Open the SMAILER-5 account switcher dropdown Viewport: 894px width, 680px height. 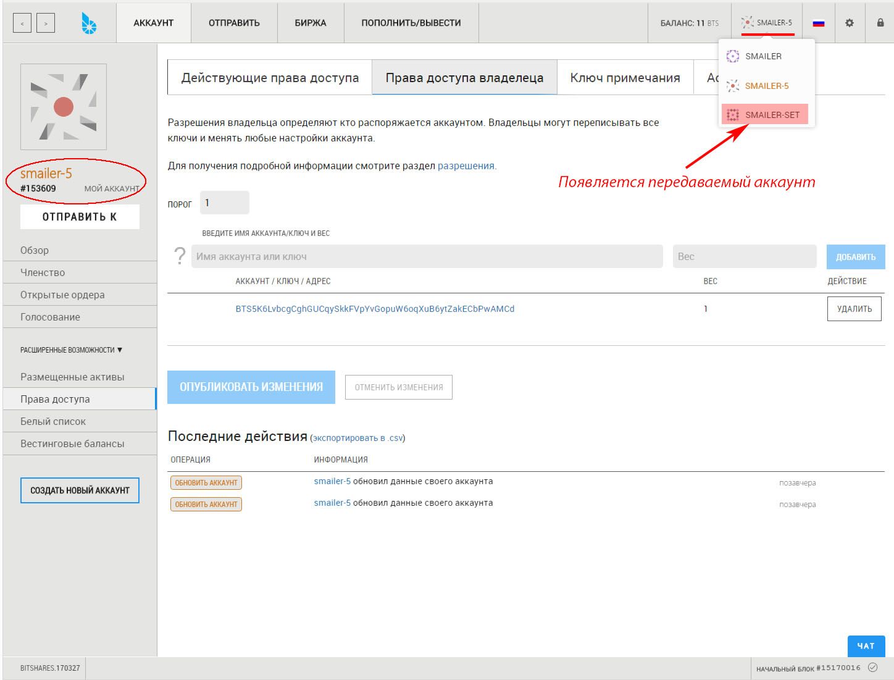coord(767,23)
